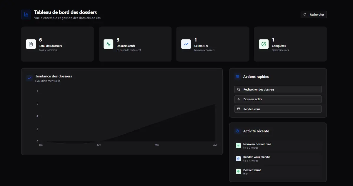The height and width of the screenshot is (186, 353).
Task: Open Rechercher des dossiers quick action
Action: click(278, 89)
